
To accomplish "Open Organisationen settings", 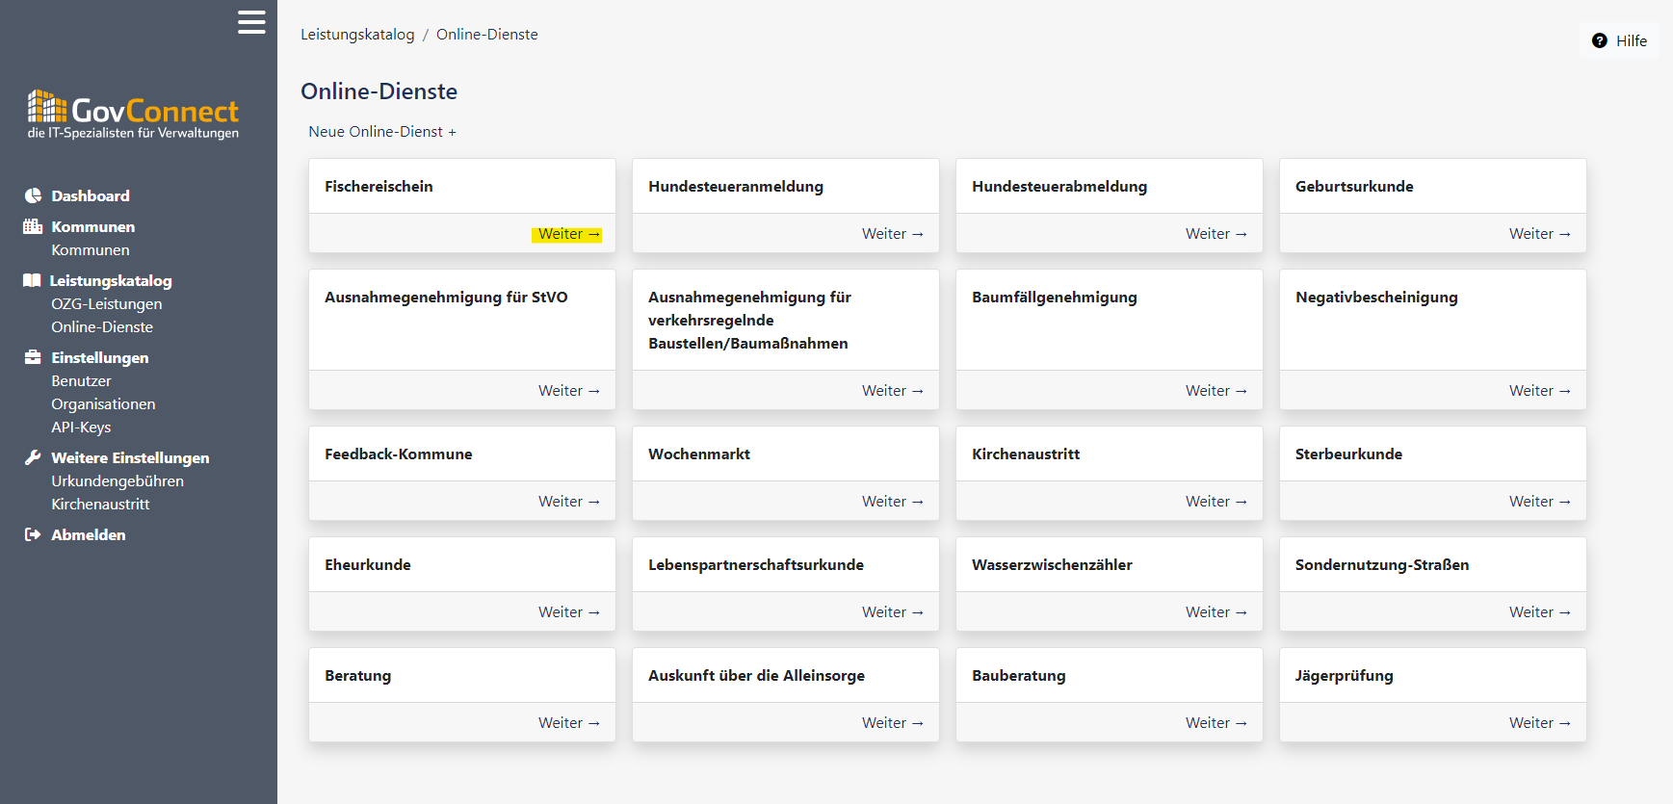I will (103, 403).
